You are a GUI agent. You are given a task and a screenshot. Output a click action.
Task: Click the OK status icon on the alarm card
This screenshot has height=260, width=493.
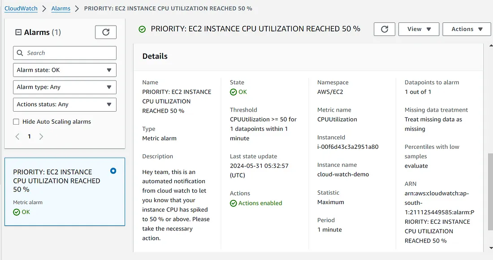click(17, 212)
